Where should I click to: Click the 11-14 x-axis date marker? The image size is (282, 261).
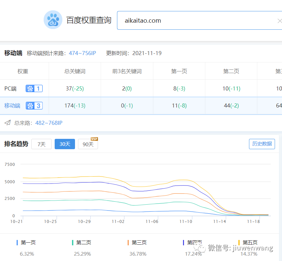[220, 222]
